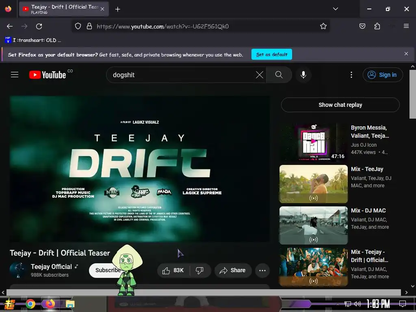Screen dimensions: 416x312
Task: Like the video with 83K likes
Action: point(173,270)
